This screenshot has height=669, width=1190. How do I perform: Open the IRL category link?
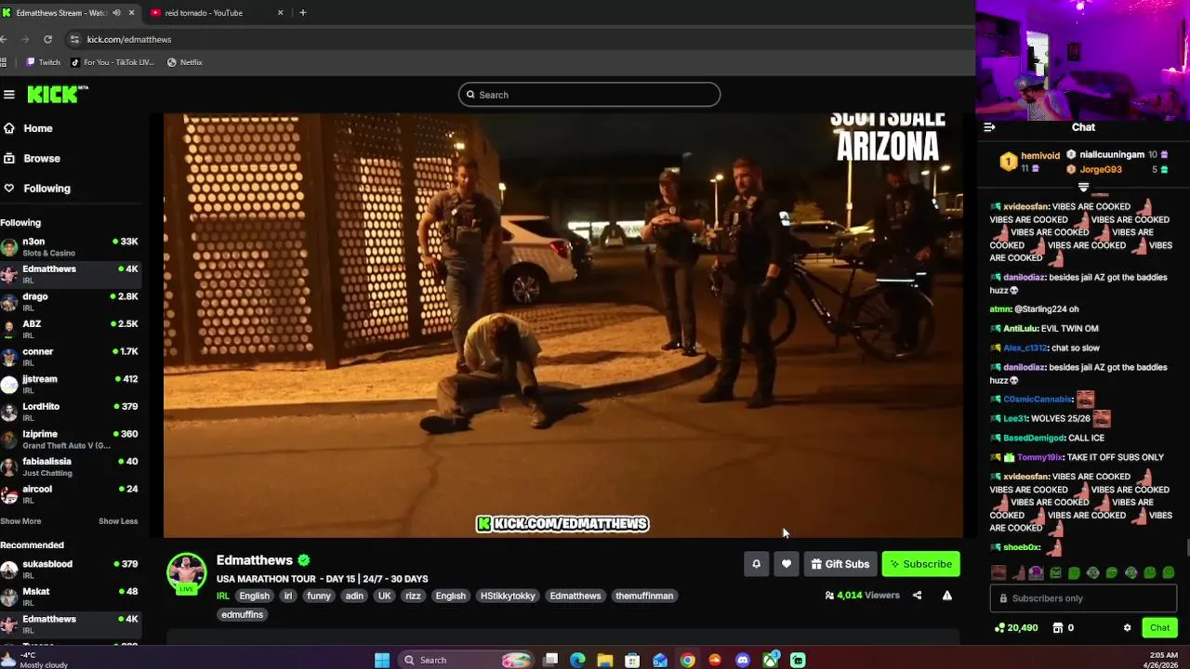pyautogui.click(x=223, y=596)
